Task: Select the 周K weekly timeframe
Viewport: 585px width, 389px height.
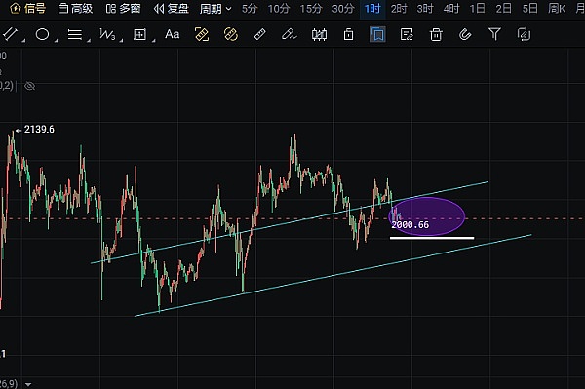Action: pyautogui.click(x=557, y=8)
